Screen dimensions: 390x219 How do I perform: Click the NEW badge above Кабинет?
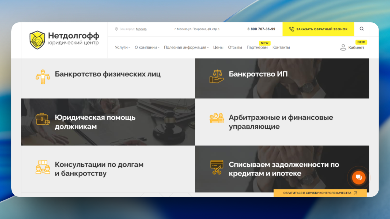click(361, 42)
